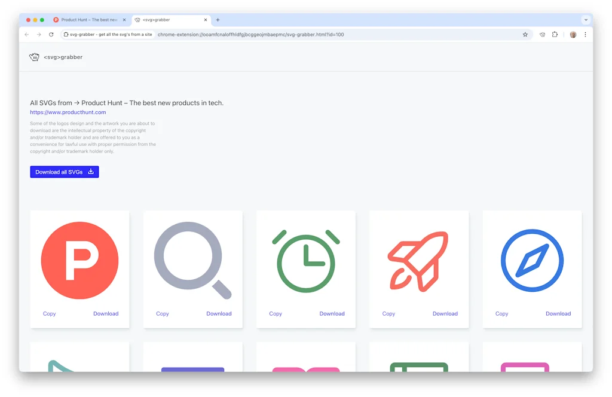The width and height of the screenshot is (612, 397).
Task: Open the Extensions puzzle piece icon
Action: 555,35
